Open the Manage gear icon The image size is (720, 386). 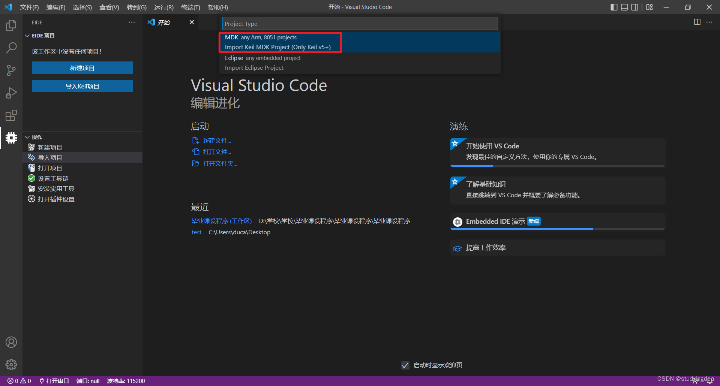click(11, 365)
